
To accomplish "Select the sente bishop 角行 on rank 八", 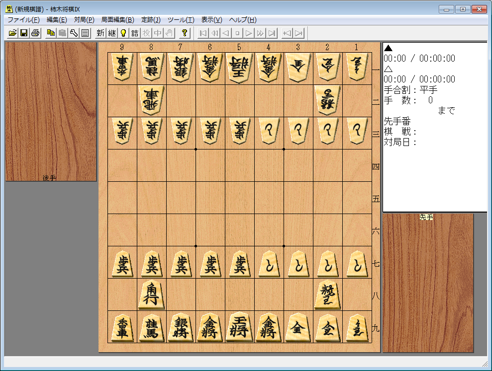I will pyautogui.click(x=151, y=295).
